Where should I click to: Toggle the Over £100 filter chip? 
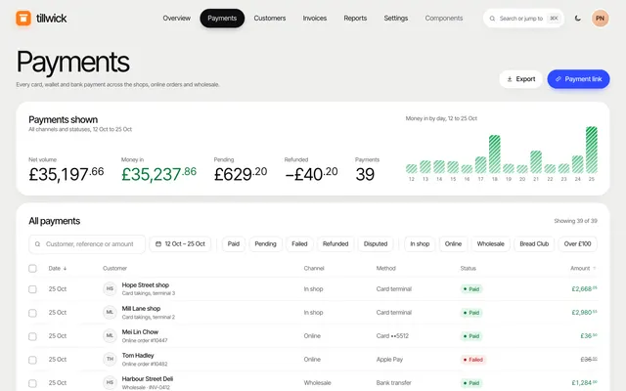(x=577, y=243)
